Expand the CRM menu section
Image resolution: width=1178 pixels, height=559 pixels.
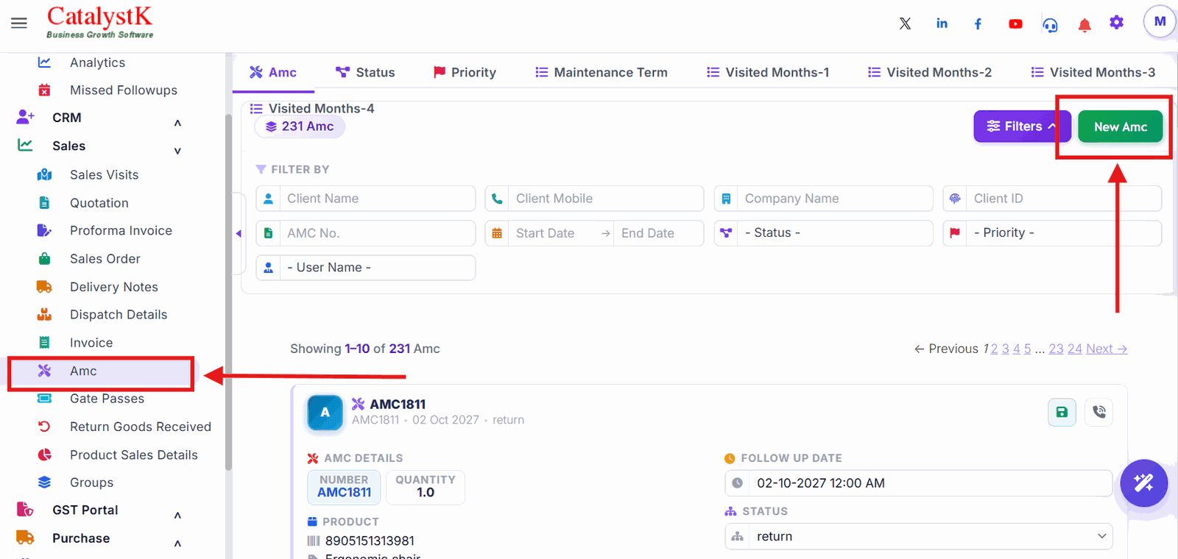pos(177,122)
